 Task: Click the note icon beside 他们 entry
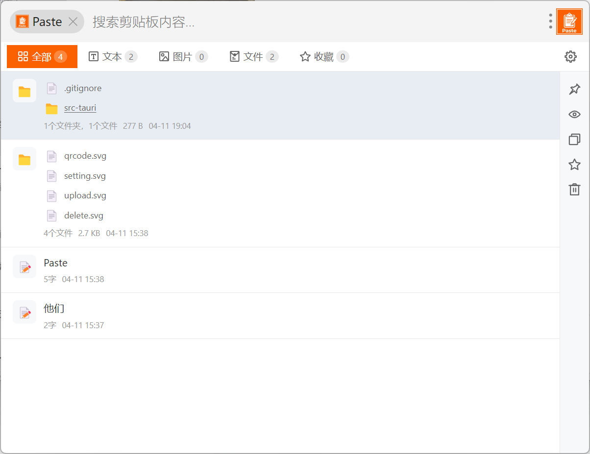point(25,312)
